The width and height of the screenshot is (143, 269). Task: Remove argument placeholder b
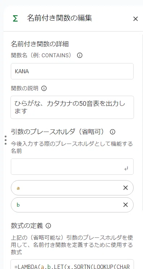126,205
